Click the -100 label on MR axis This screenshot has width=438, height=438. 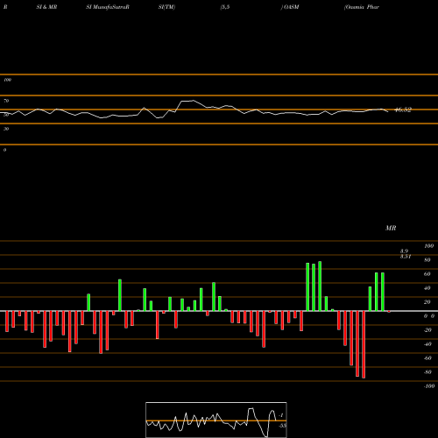(429, 386)
